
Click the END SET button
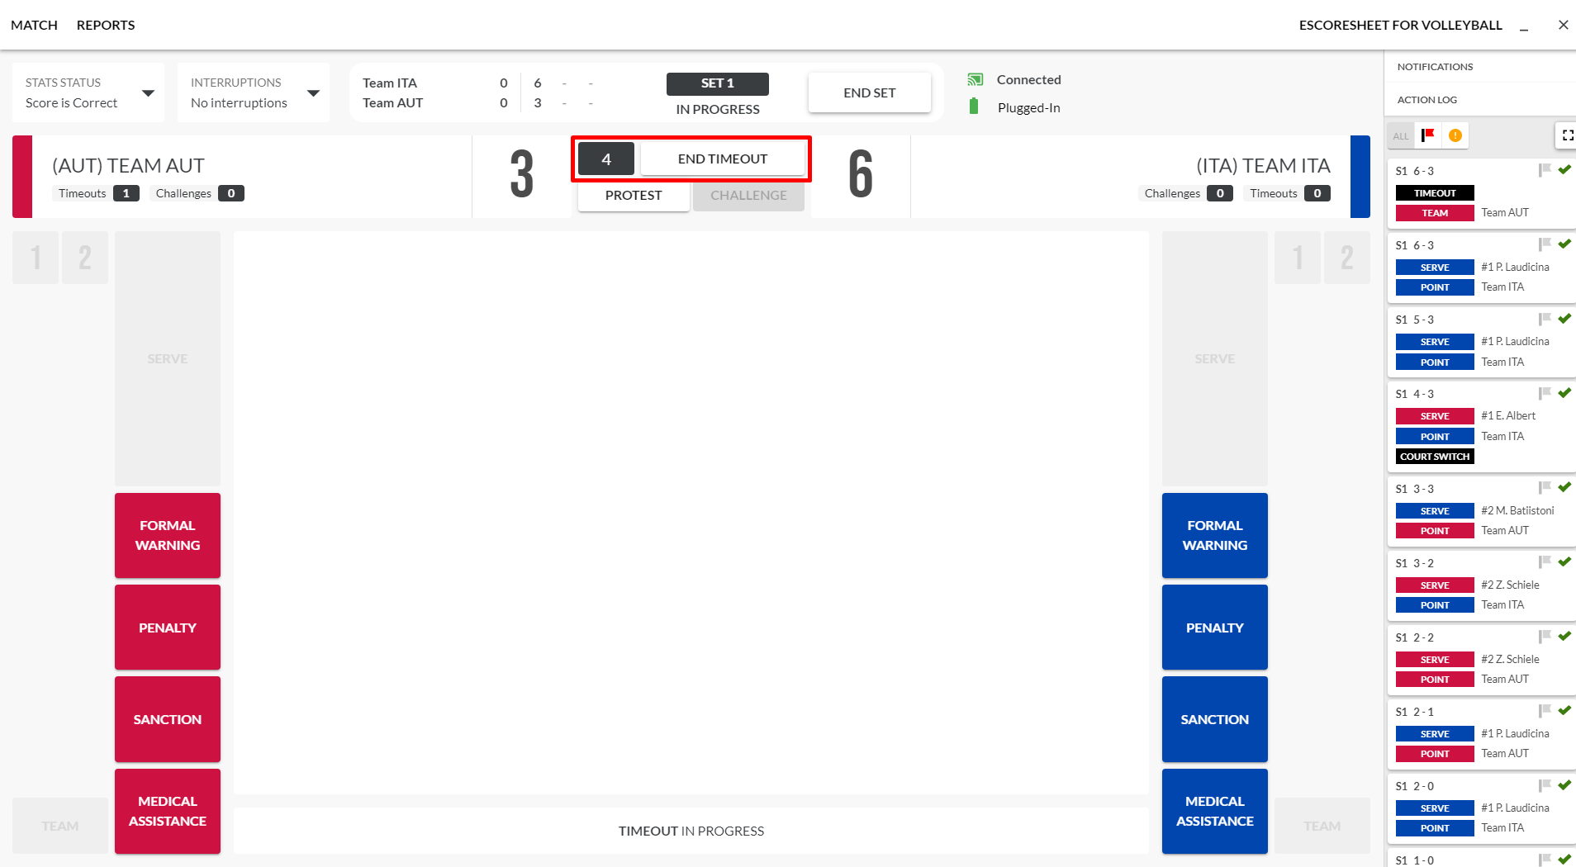pyautogui.click(x=870, y=92)
